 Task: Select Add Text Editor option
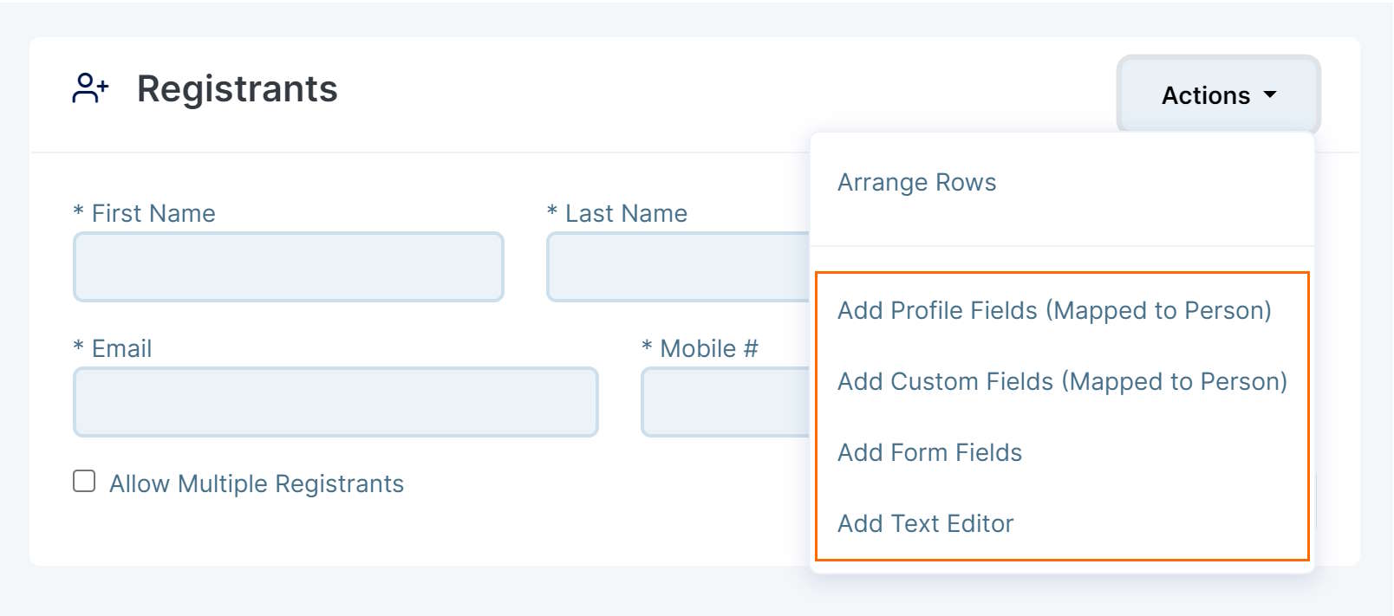click(925, 524)
